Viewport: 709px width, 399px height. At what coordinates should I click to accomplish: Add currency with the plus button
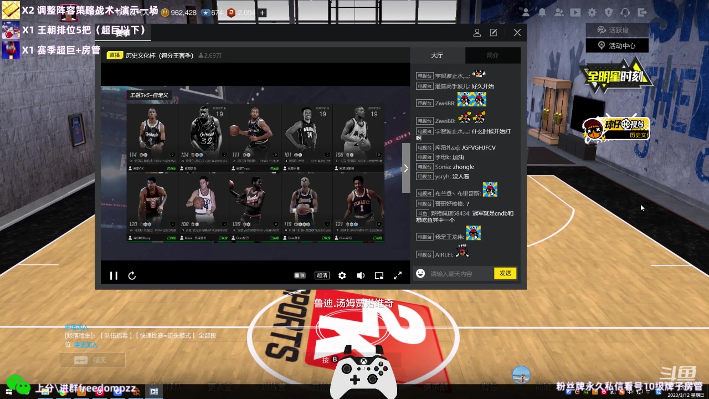pyautogui.click(x=263, y=13)
